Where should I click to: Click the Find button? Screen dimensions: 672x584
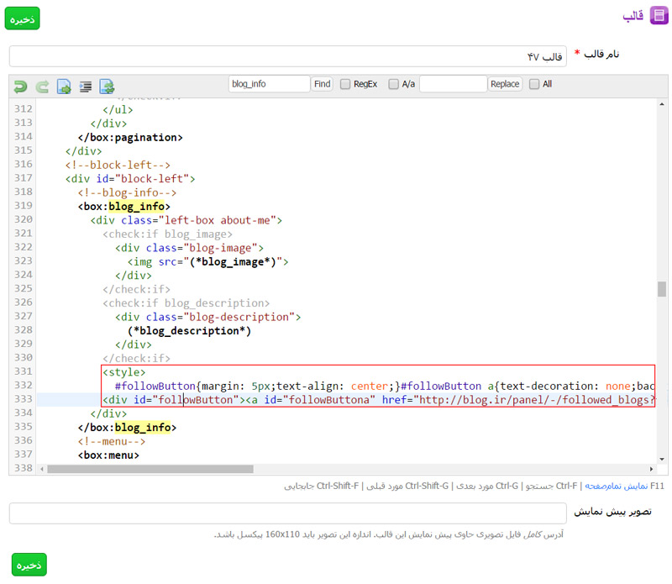point(322,84)
